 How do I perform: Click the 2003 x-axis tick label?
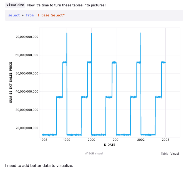click(x=166, y=140)
